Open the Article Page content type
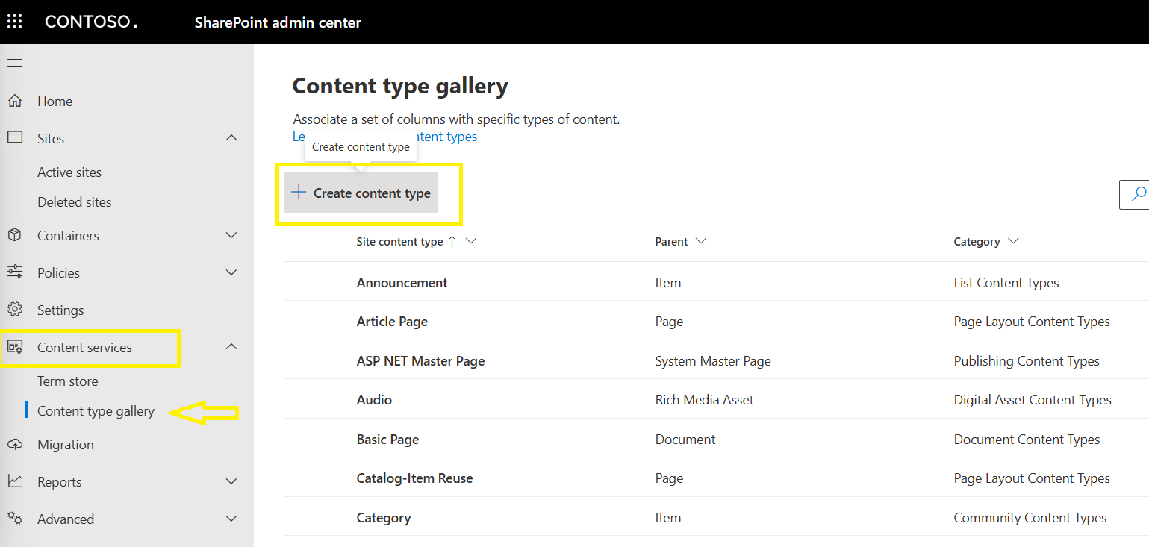This screenshot has height=547, width=1149. [x=392, y=322]
